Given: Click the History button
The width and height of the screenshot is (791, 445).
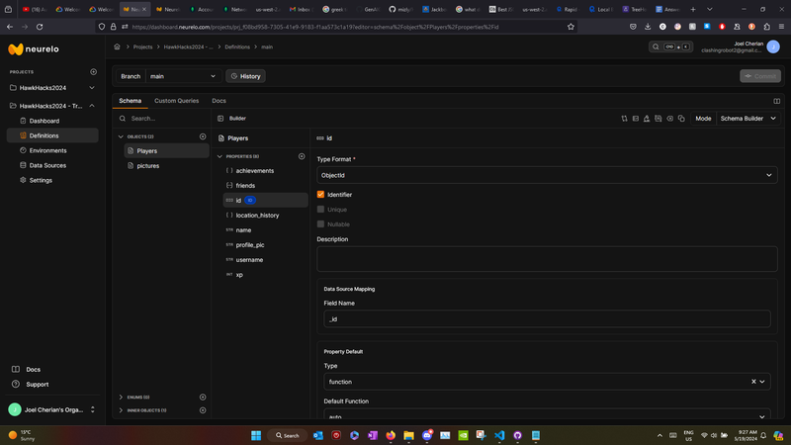Looking at the screenshot, I should click(245, 76).
